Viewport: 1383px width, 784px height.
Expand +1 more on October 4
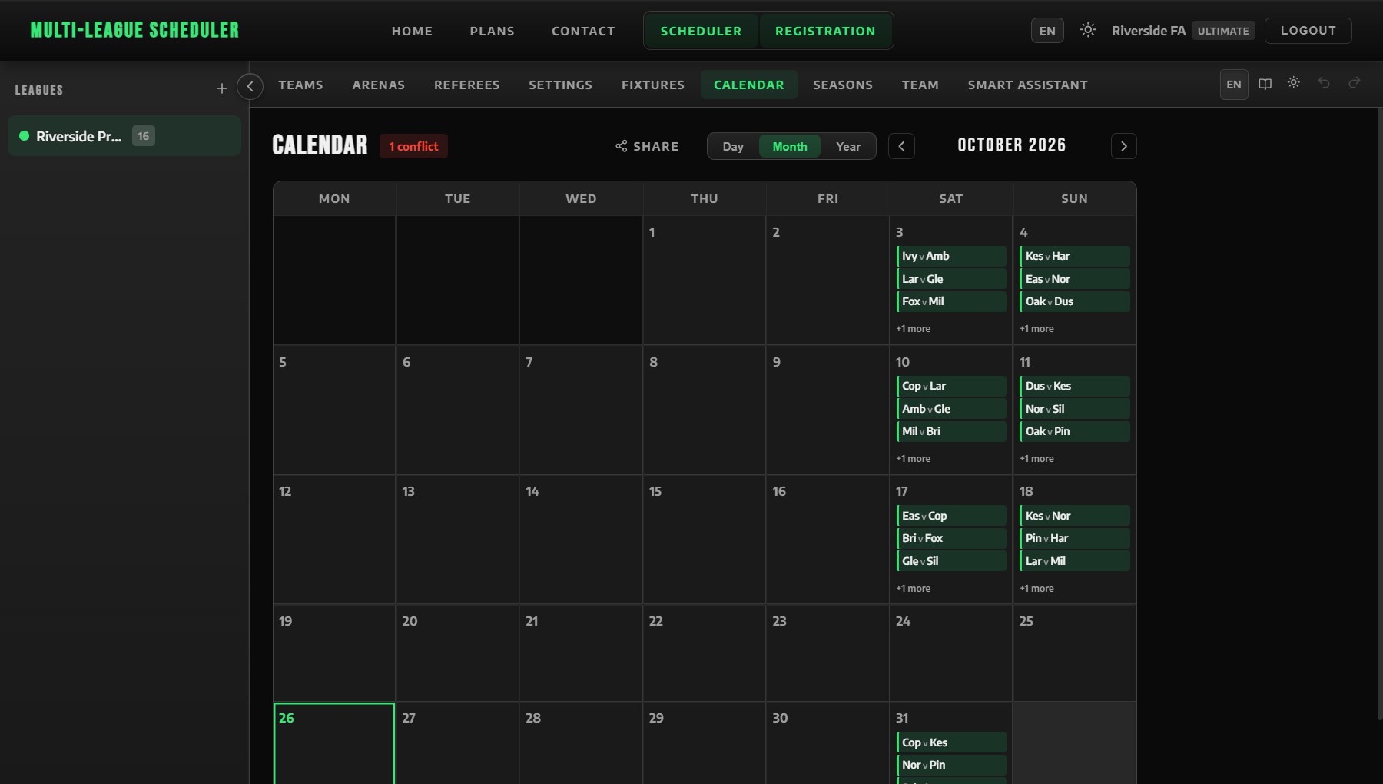(x=1036, y=328)
